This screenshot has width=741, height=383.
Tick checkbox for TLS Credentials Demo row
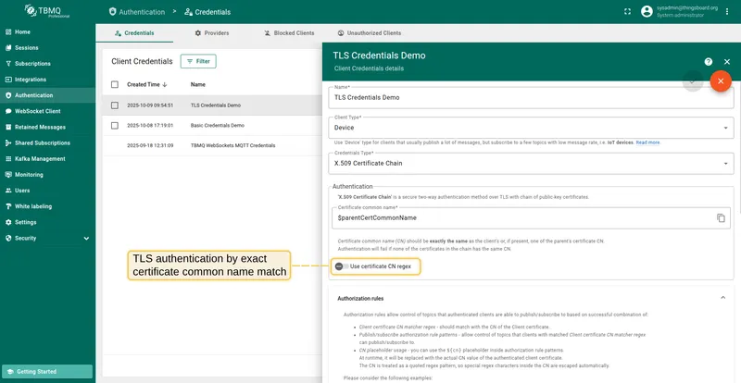[x=115, y=105]
